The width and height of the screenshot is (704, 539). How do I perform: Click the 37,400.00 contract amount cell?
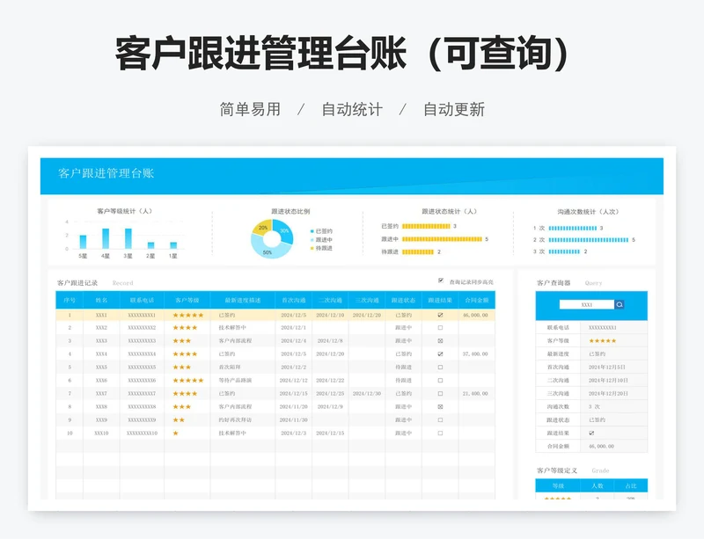pyautogui.click(x=475, y=354)
